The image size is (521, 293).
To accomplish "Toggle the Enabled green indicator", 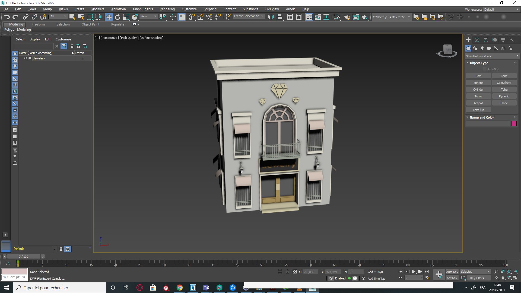I will 350,278.
